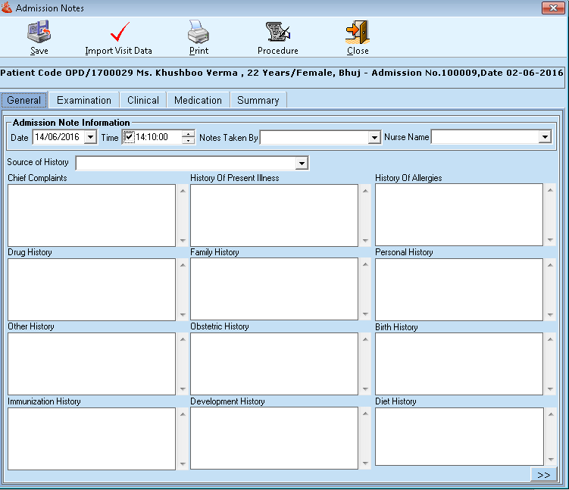Expand the Source of History dropdown
The height and width of the screenshot is (490, 569).
coord(302,163)
